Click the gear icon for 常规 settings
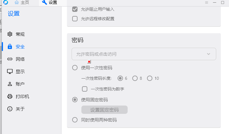Viewport: 229px width, 134px height. [10, 34]
